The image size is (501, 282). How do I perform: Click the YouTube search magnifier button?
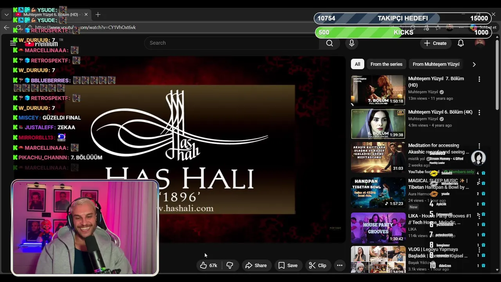point(330,43)
